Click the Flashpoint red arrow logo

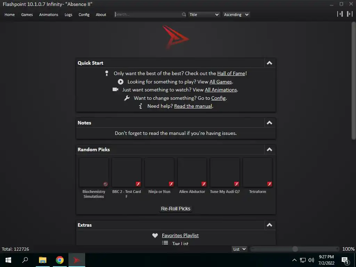(x=175, y=37)
